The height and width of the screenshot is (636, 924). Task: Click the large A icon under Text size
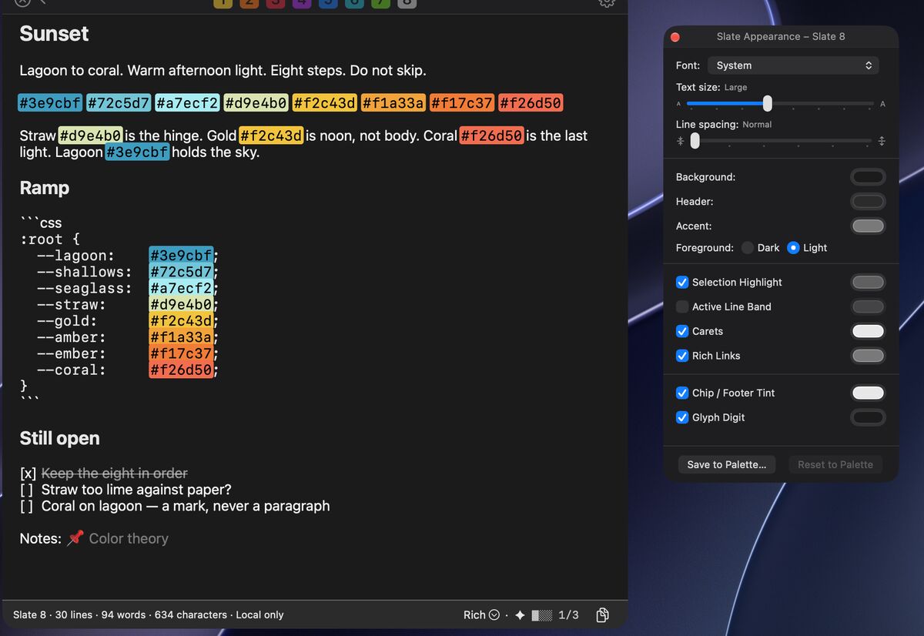tap(882, 104)
